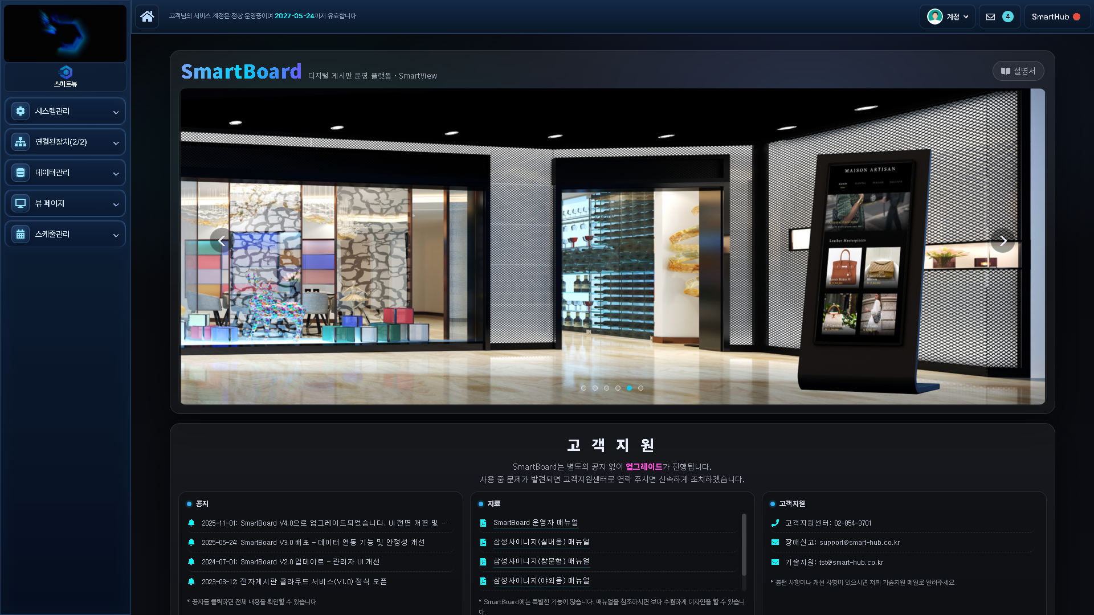
Task: Select sixth carousel indicator dot
Action: click(640, 388)
